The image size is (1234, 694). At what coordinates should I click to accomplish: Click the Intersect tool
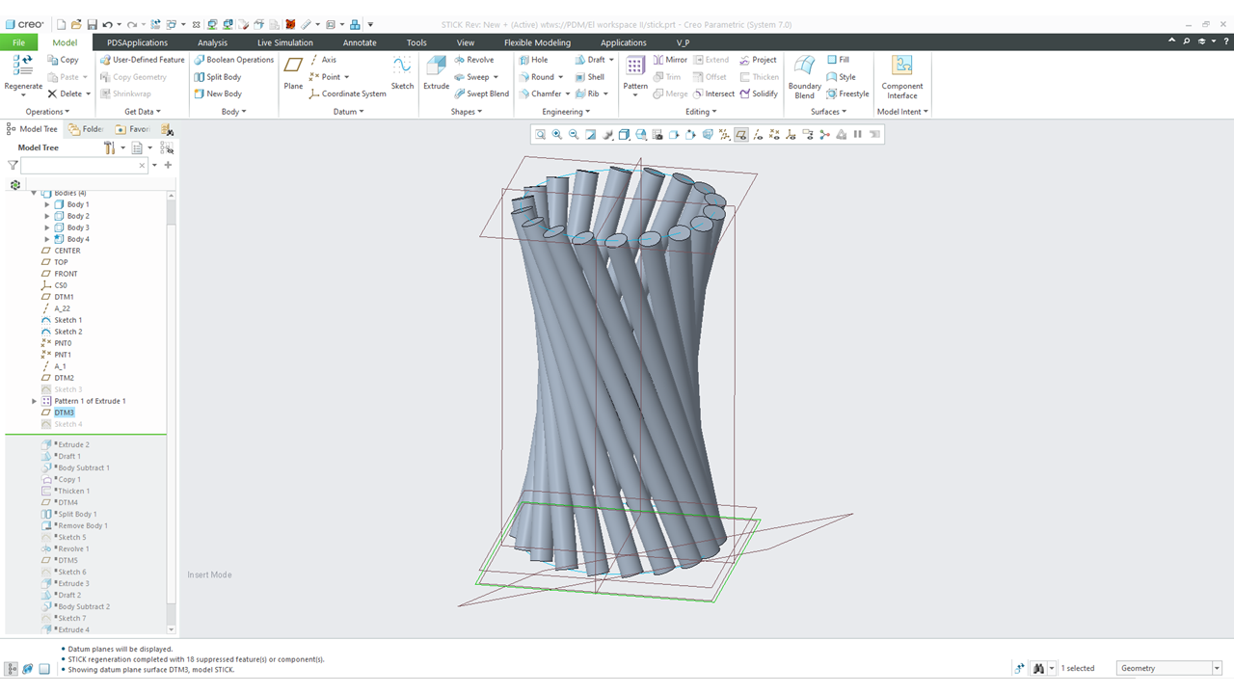tap(713, 94)
